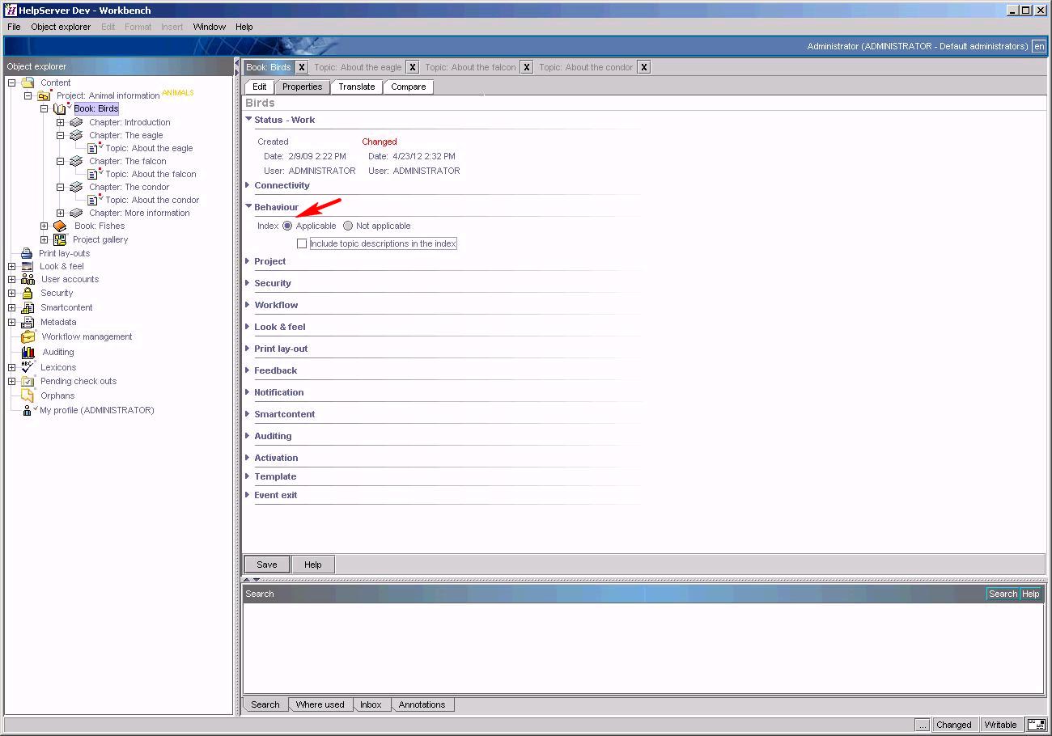Expand the Template section

click(x=248, y=476)
